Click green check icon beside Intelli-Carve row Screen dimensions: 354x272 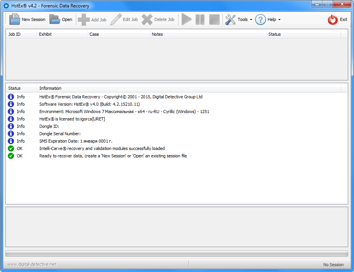coord(11,148)
